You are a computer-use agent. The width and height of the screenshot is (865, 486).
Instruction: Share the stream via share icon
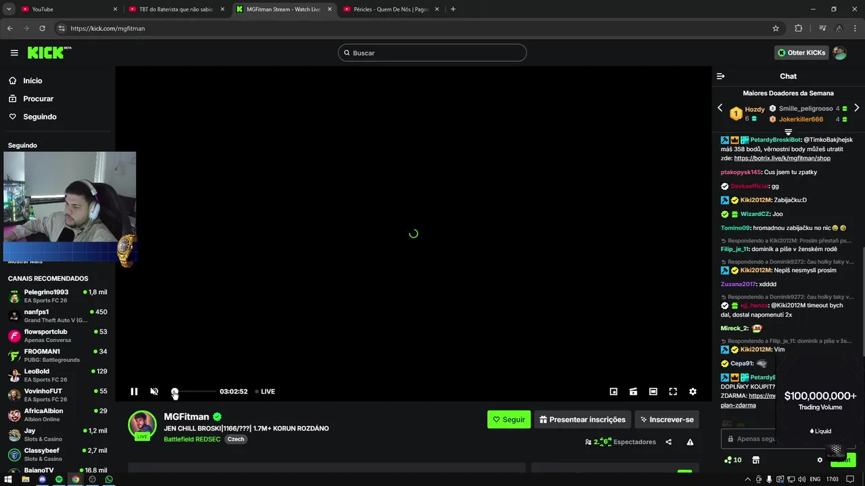pos(668,442)
